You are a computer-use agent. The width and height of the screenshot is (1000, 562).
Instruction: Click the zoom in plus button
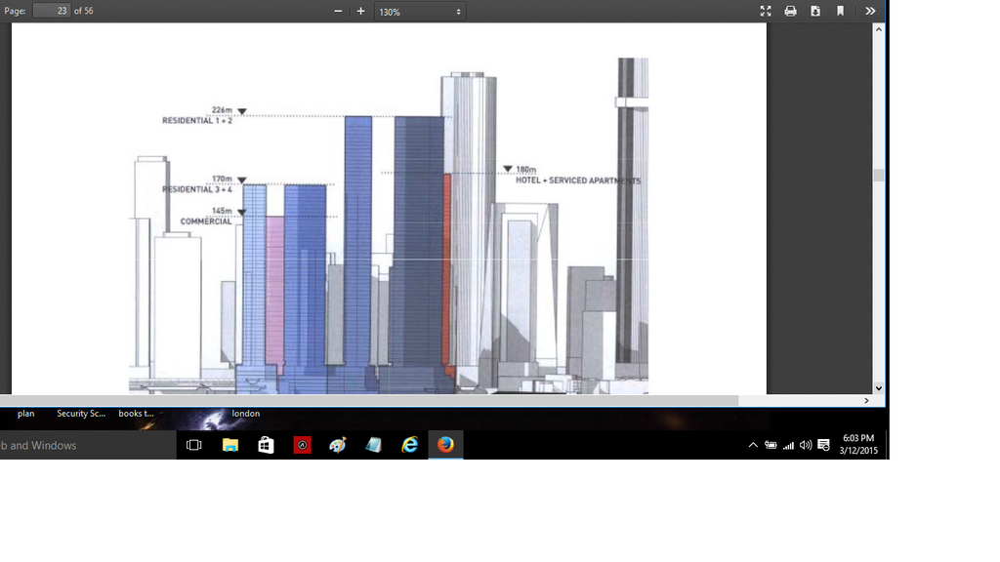[x=360, y=12]
